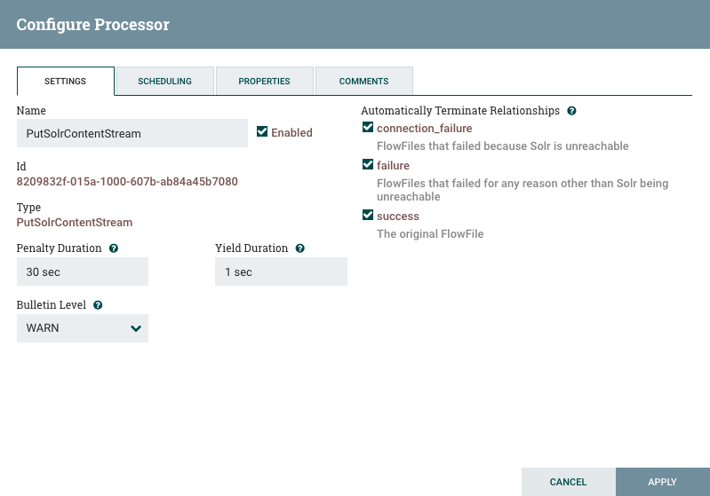The height and width of the screenshot is (496, 710).
Task: Open help icon for Automatically Terminate Relationships
Action: click(571, 111)
